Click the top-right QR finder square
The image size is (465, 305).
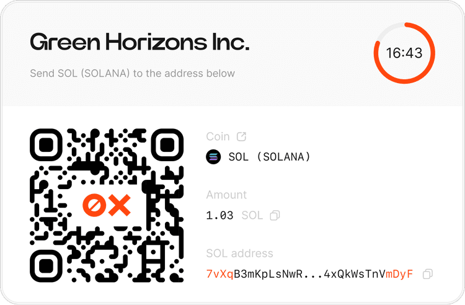click(167, 145)
